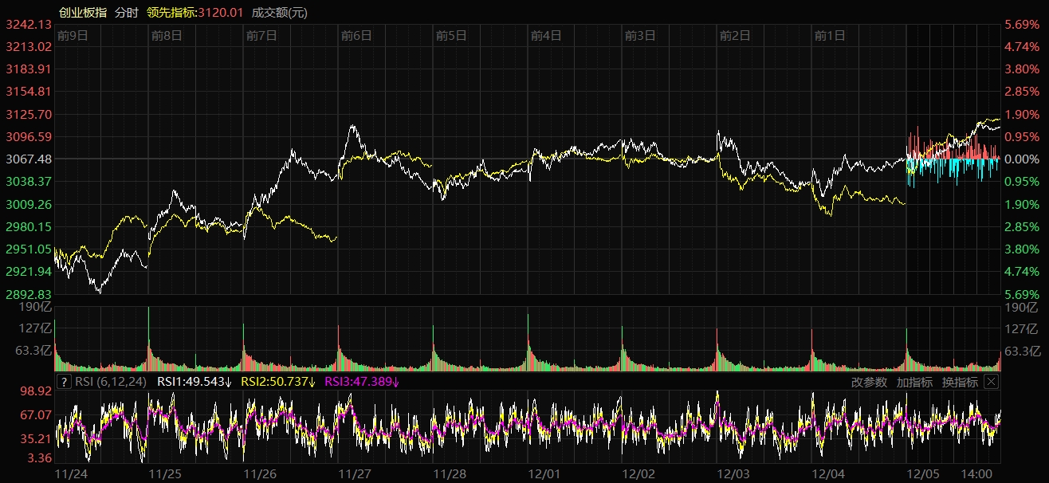Click the 12/01 date on time axis
The height and width of the screenshot is (483, 1049).
[x=544, y=473]
